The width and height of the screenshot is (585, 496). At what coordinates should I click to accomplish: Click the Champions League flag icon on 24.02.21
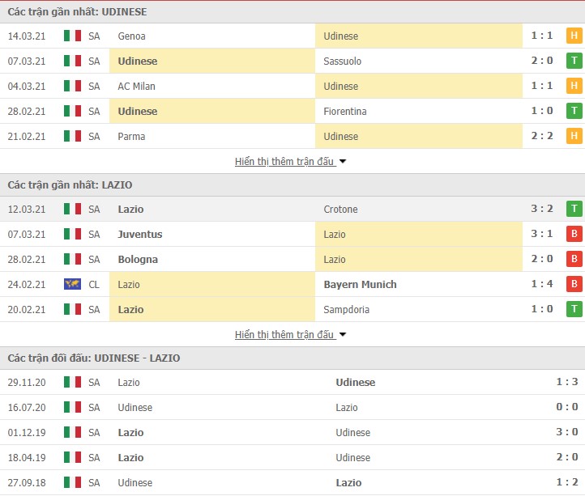[72, 284]
